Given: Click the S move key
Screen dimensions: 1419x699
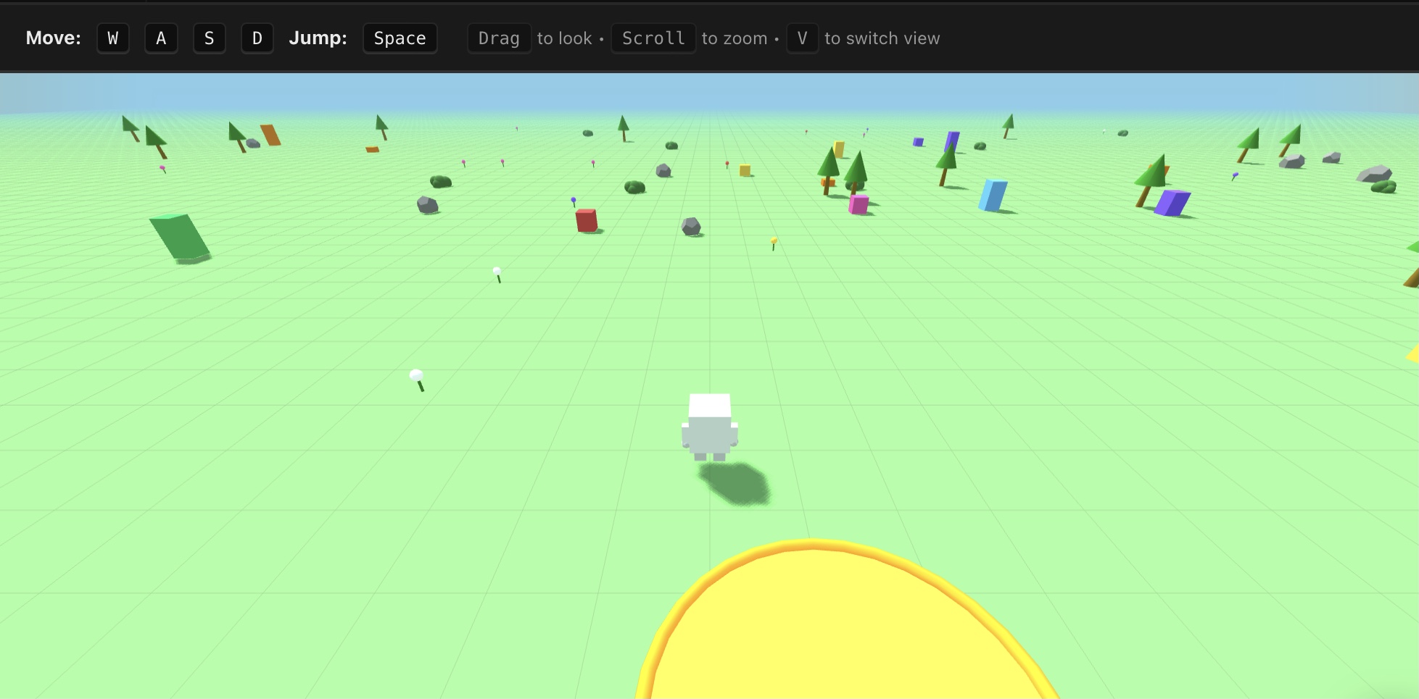Looking at the screenshot, I should pos(209,38).
